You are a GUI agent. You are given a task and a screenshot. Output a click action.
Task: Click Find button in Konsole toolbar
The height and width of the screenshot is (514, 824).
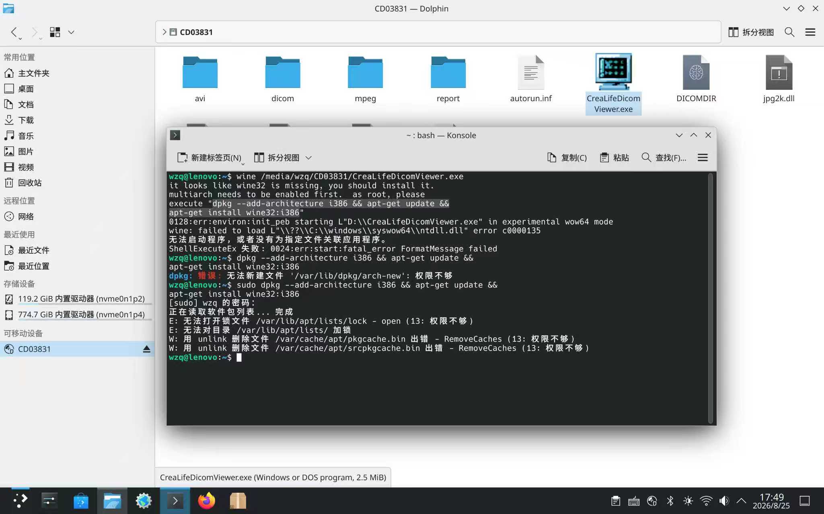coord(664,158)
